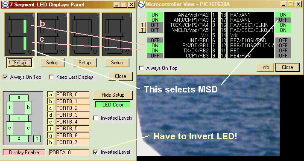Click segment 'a' in the segment diagram
304x161 pixels.
(x=19, y=98)
